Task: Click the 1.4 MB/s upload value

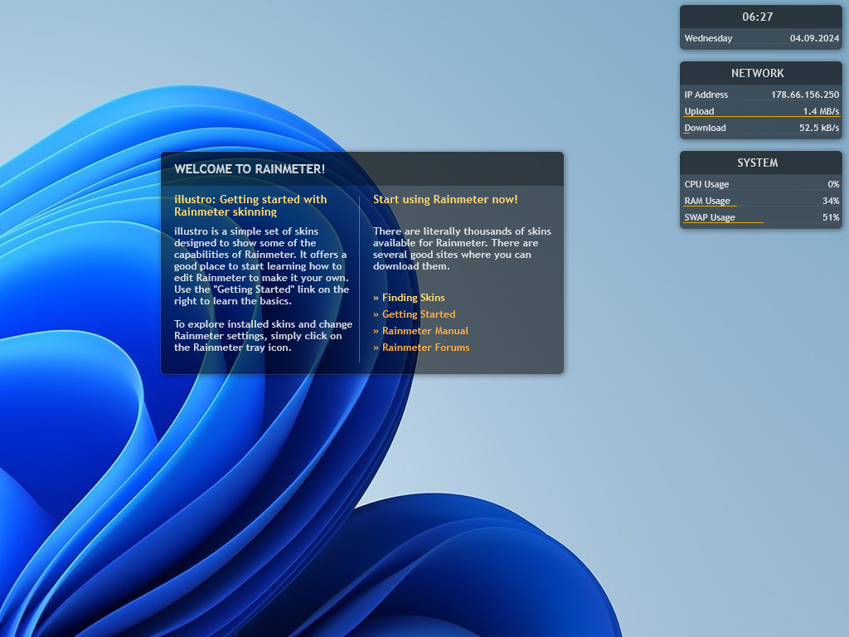Action: pyautogui.click(x=821, y=111)
